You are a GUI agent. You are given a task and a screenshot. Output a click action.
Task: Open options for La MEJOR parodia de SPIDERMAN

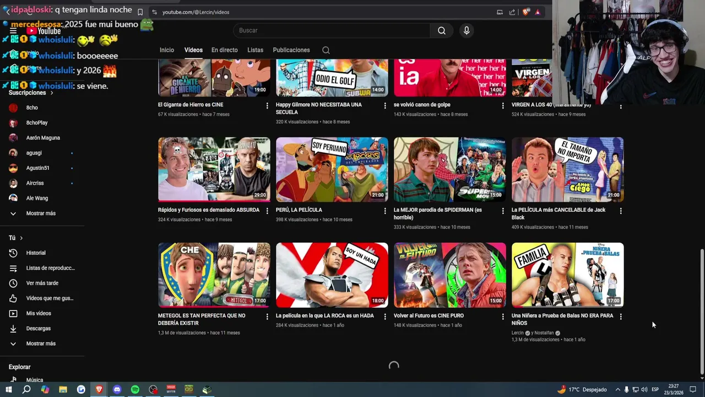pyautogui.click(x=503, y=211)
